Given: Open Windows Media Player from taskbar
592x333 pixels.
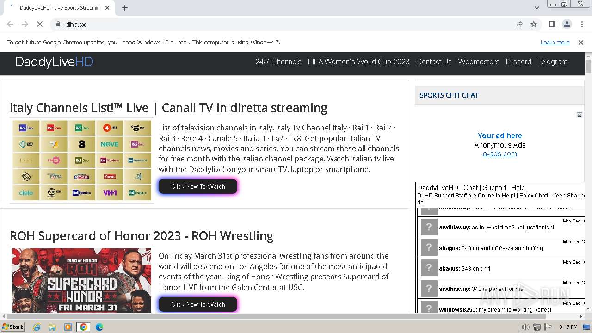Looking at the screenshot, I should (x=68, y=327).
